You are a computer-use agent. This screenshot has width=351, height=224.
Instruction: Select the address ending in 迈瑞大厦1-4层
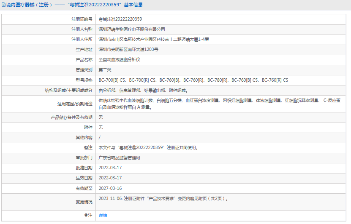pos(154,40)
